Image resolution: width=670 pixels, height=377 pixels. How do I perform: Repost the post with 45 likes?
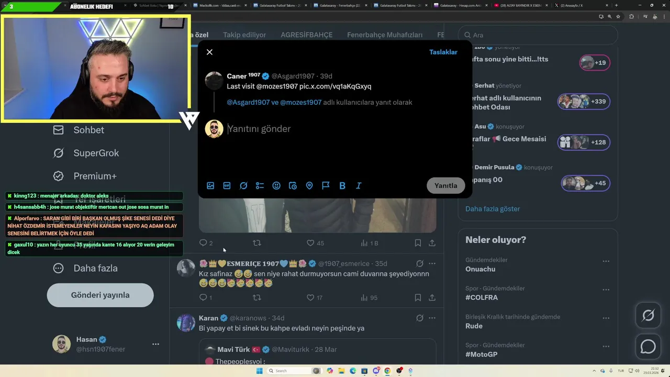(x=257, y=243)
